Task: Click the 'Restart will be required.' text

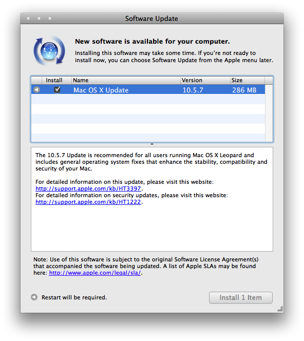Action: click(x=74, y=297)
